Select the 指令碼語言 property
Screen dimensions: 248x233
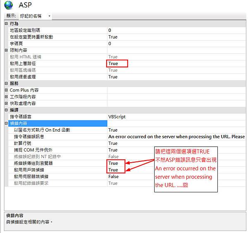21,117
